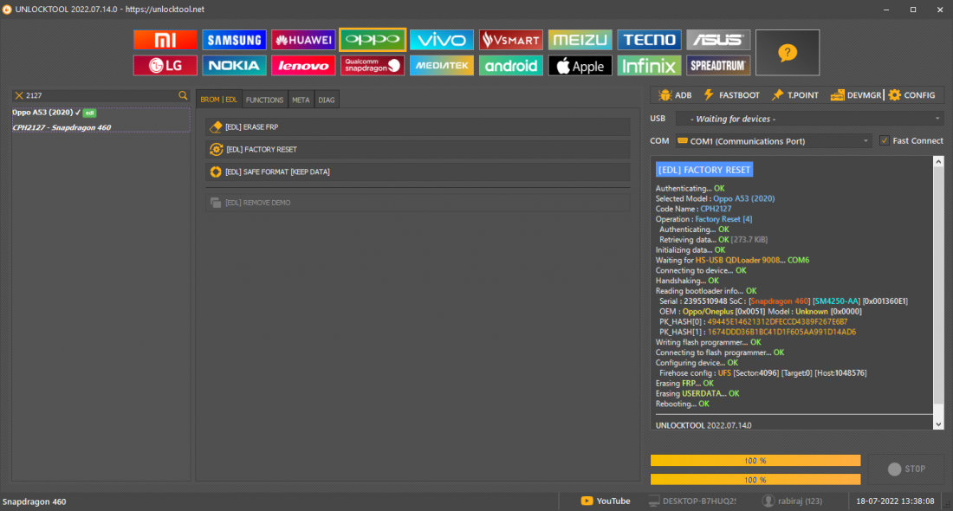Run [EDL] ERASE FRP

418,127
